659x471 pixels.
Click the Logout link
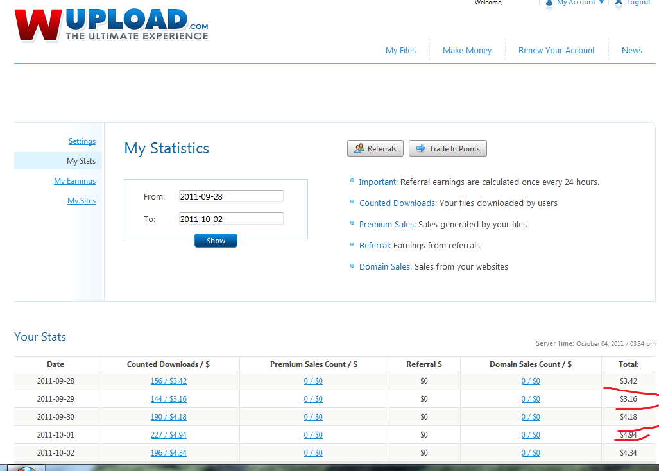tap(638, 3)
